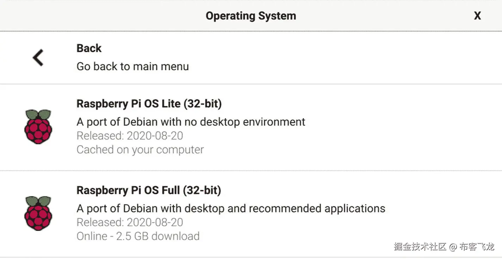This screenshot has width=502, height=259.
Task: Select Raspberry Pi OS Full (32-bit) heading
Action: coord(149,190)
